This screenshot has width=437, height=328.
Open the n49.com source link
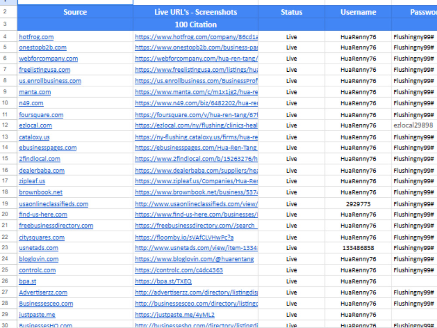31,103
